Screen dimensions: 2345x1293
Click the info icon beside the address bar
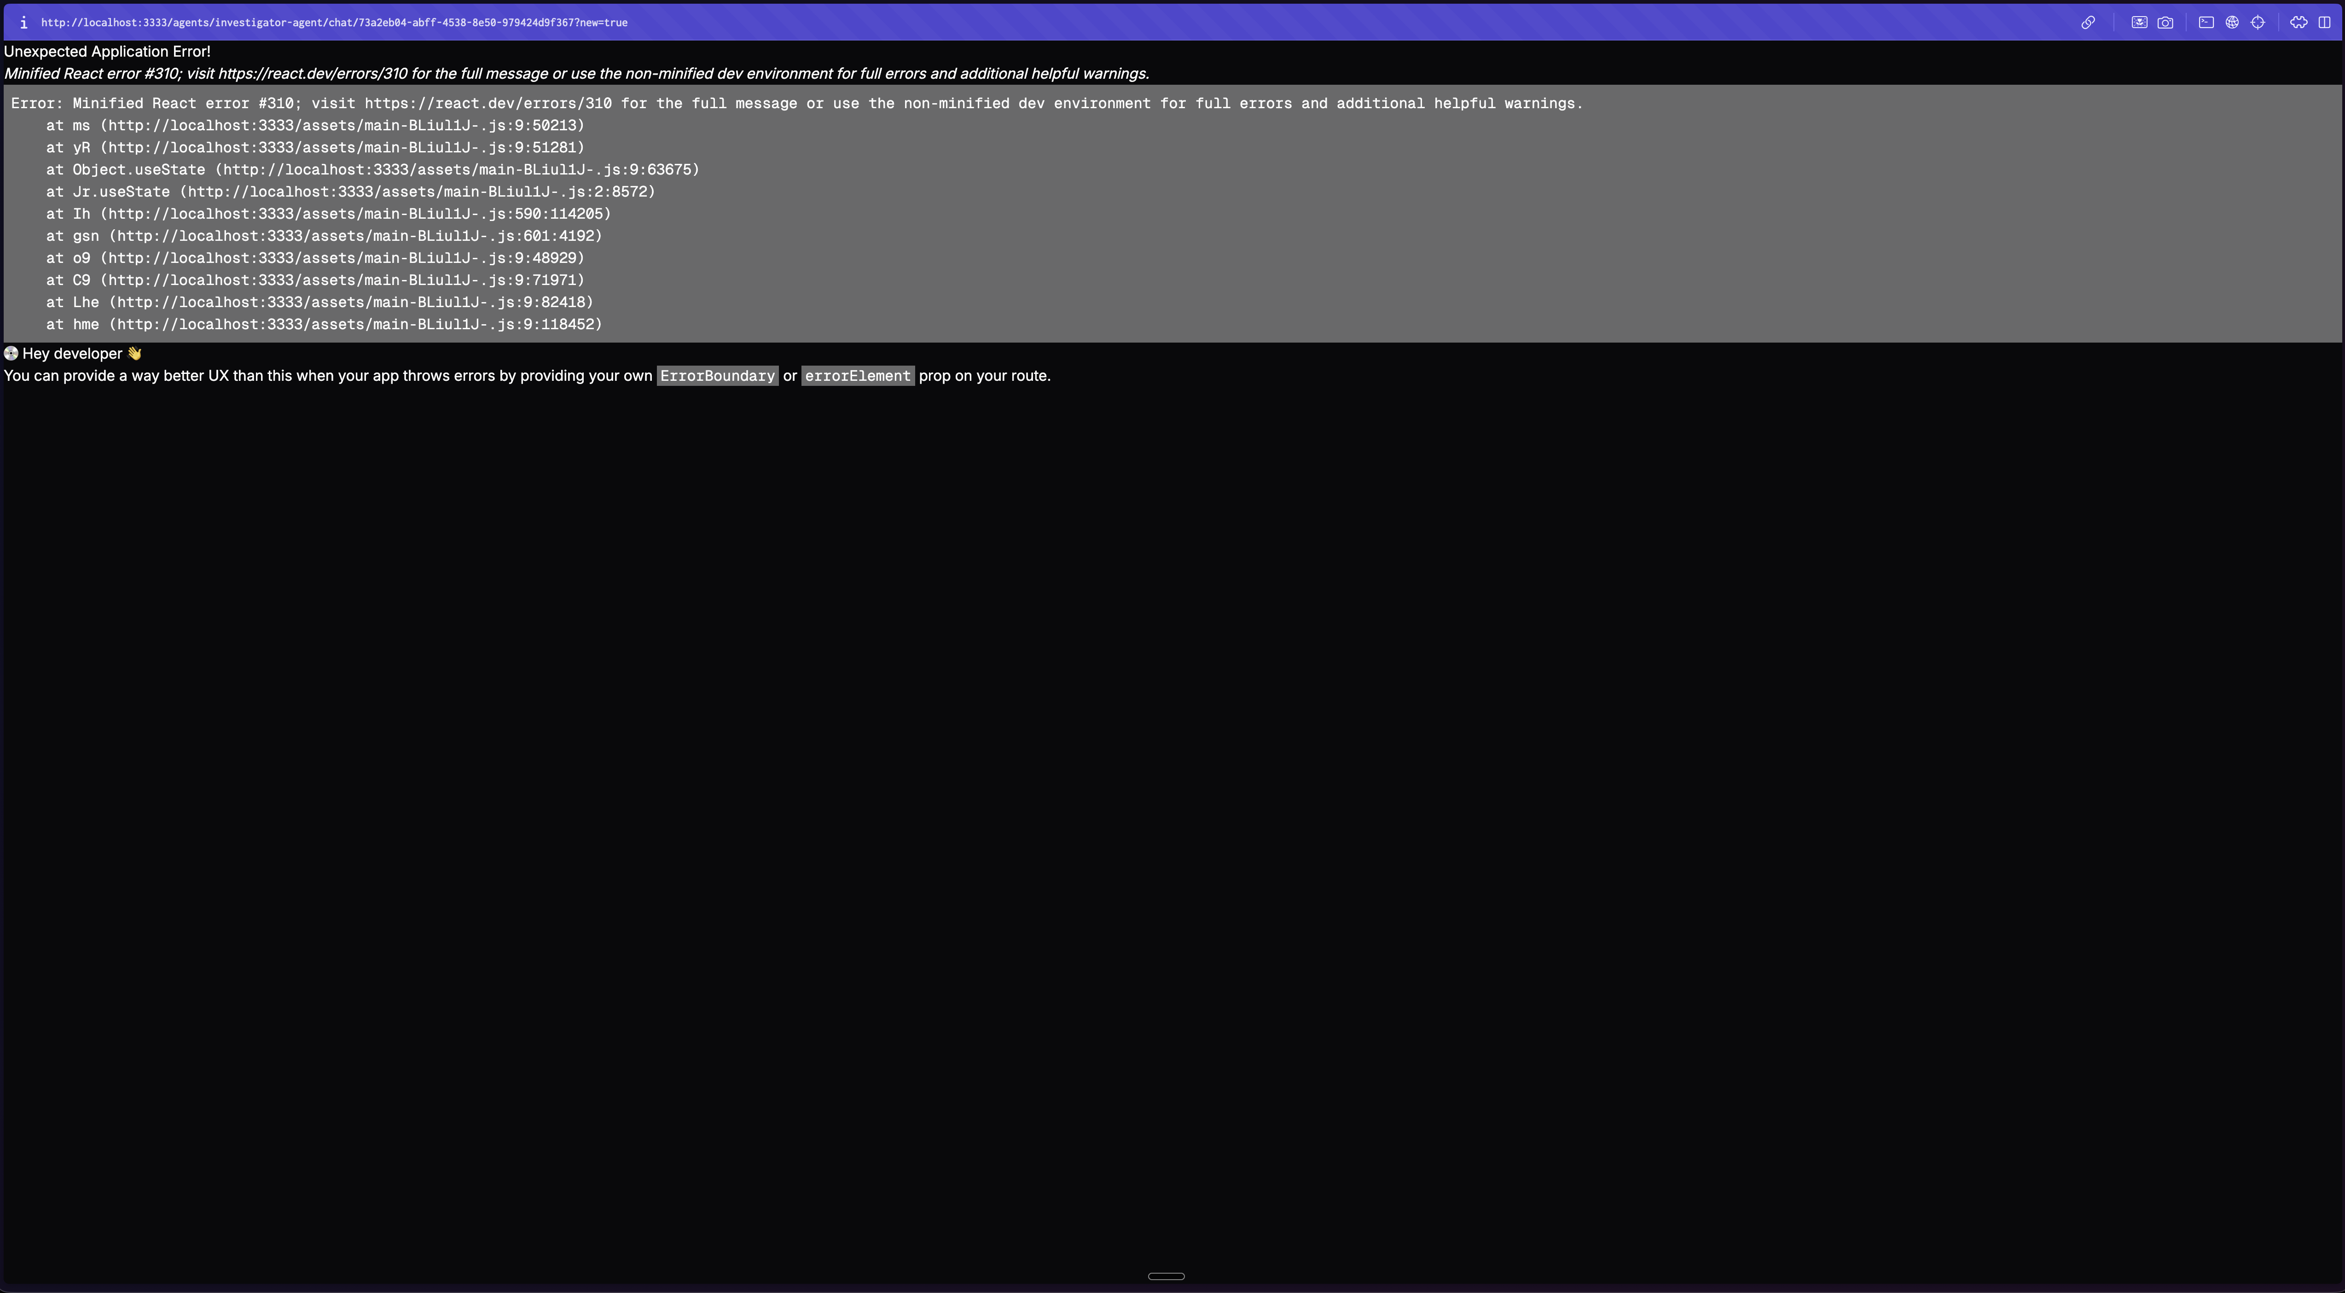coord(23,22)
